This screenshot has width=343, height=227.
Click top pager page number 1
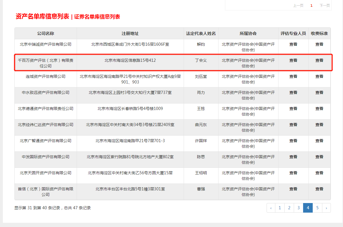pyautogui.click(x=312, y=5)
